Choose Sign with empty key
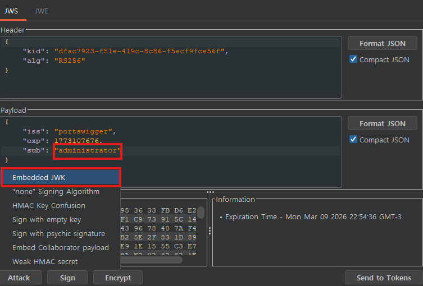Viewport: 423px width, 286px height. tap(47, 220)
